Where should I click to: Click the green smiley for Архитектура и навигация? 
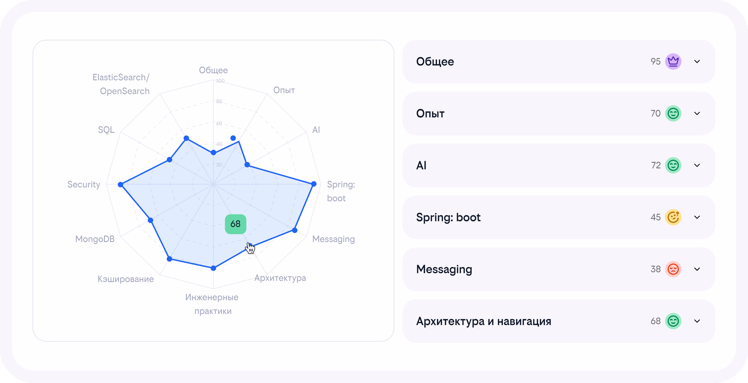point(673,321)
